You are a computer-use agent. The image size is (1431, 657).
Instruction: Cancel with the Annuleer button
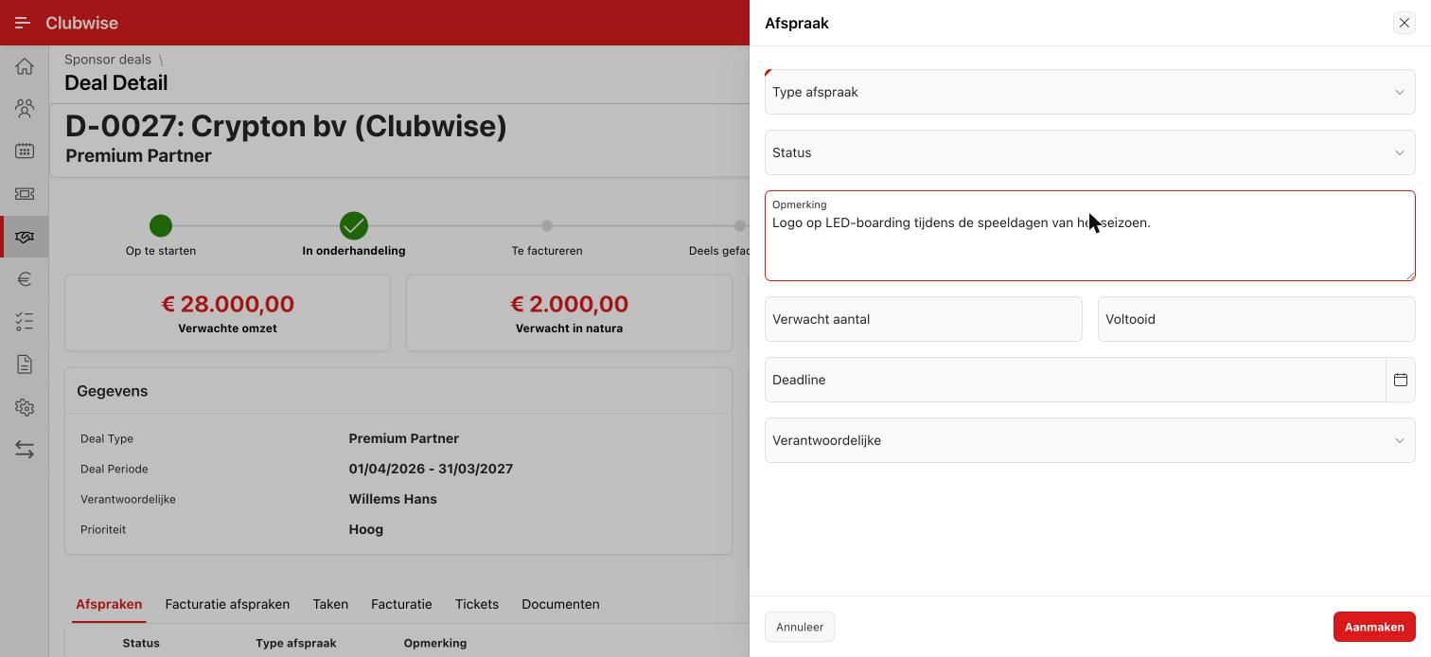coord(800,627)
